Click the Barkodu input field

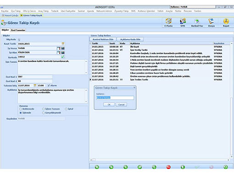39,57
